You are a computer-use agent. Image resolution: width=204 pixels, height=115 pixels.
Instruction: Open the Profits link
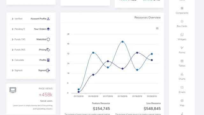point(43,60)
